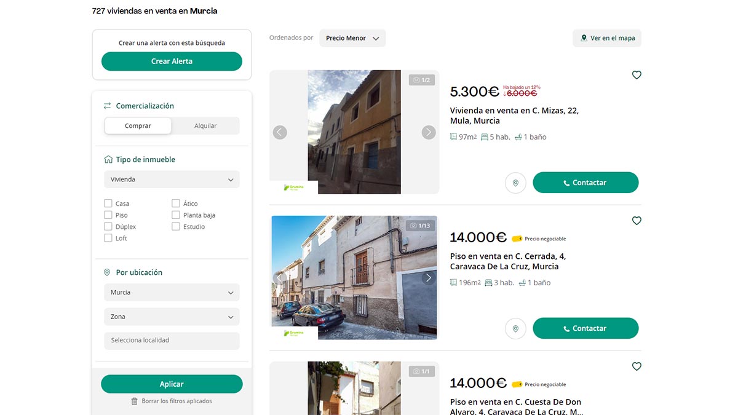Save the Mula listing as favorite heart
Image resolution: width=738 pixels, height=415 pixels.
[x=636, y=74]
